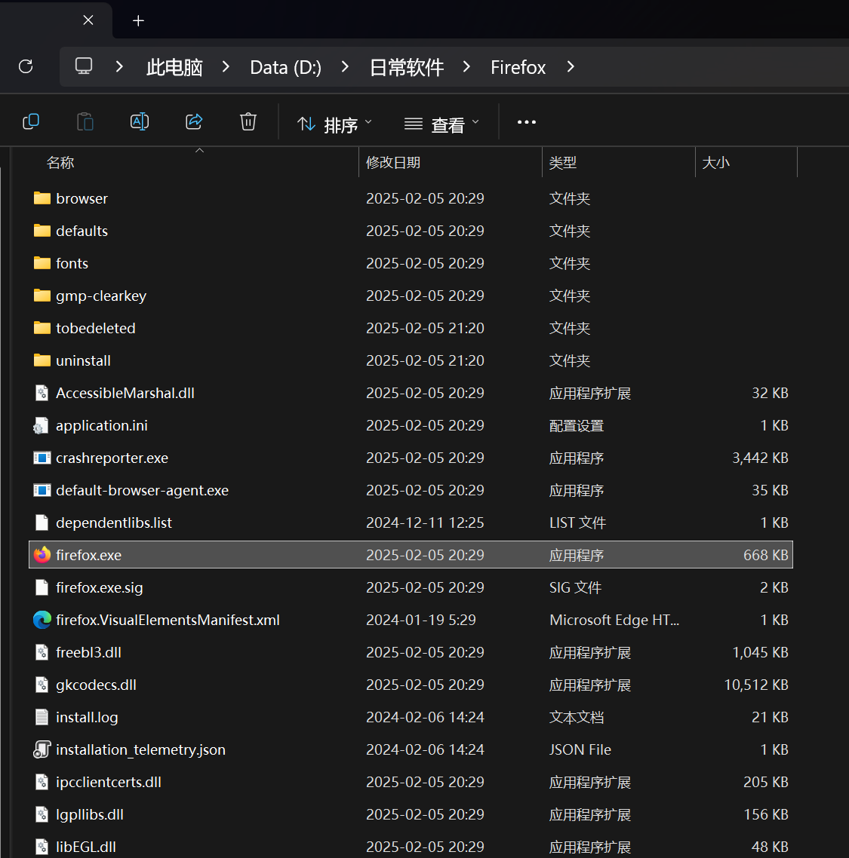Click the crashreporter.exe application icon

42,458
